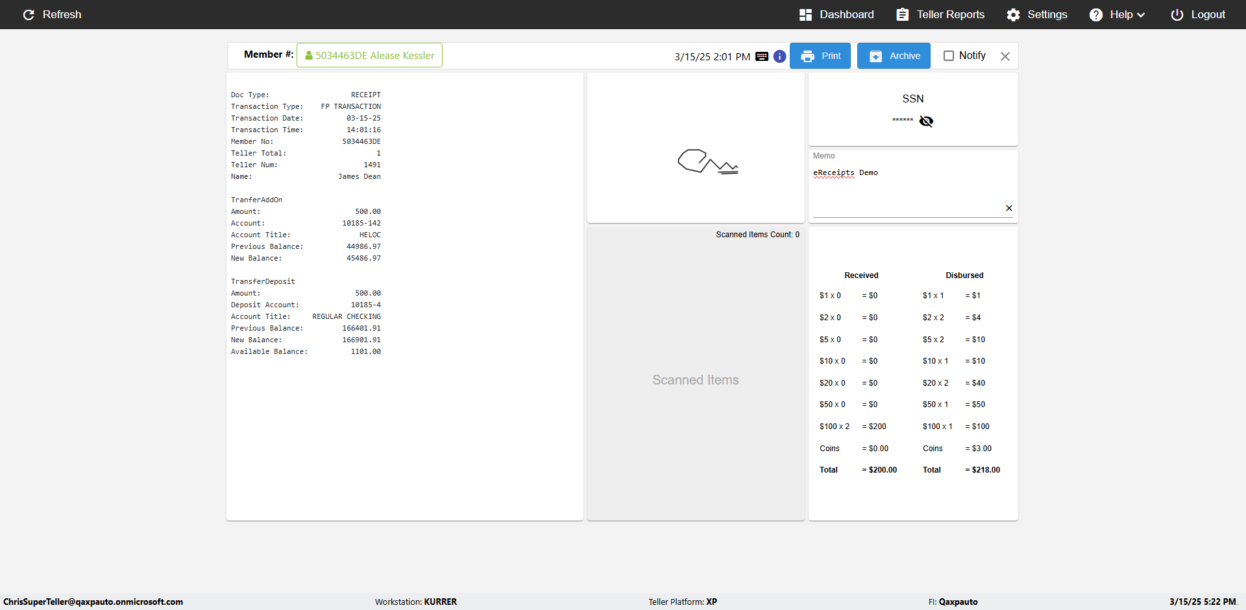Click the printer icon on Print button
The image size is (1246, 610).
pyautogui.click(x=807, y=56)
